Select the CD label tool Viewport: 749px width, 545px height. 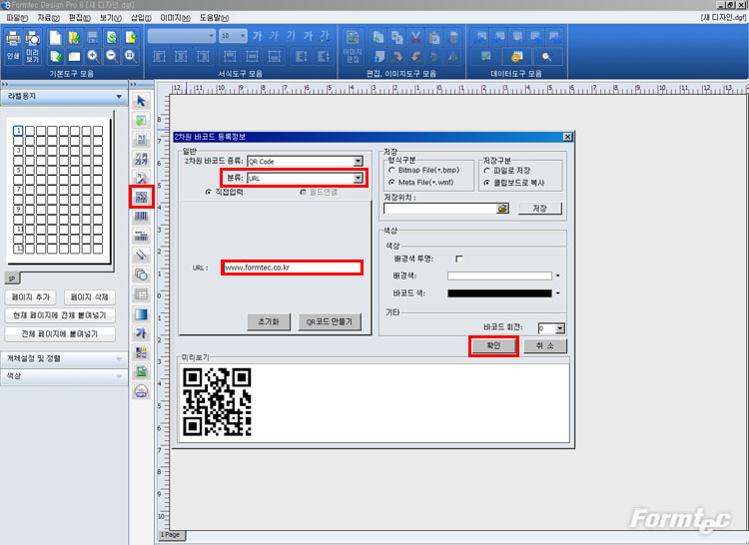pyautogui.click(x=141, y=391)
